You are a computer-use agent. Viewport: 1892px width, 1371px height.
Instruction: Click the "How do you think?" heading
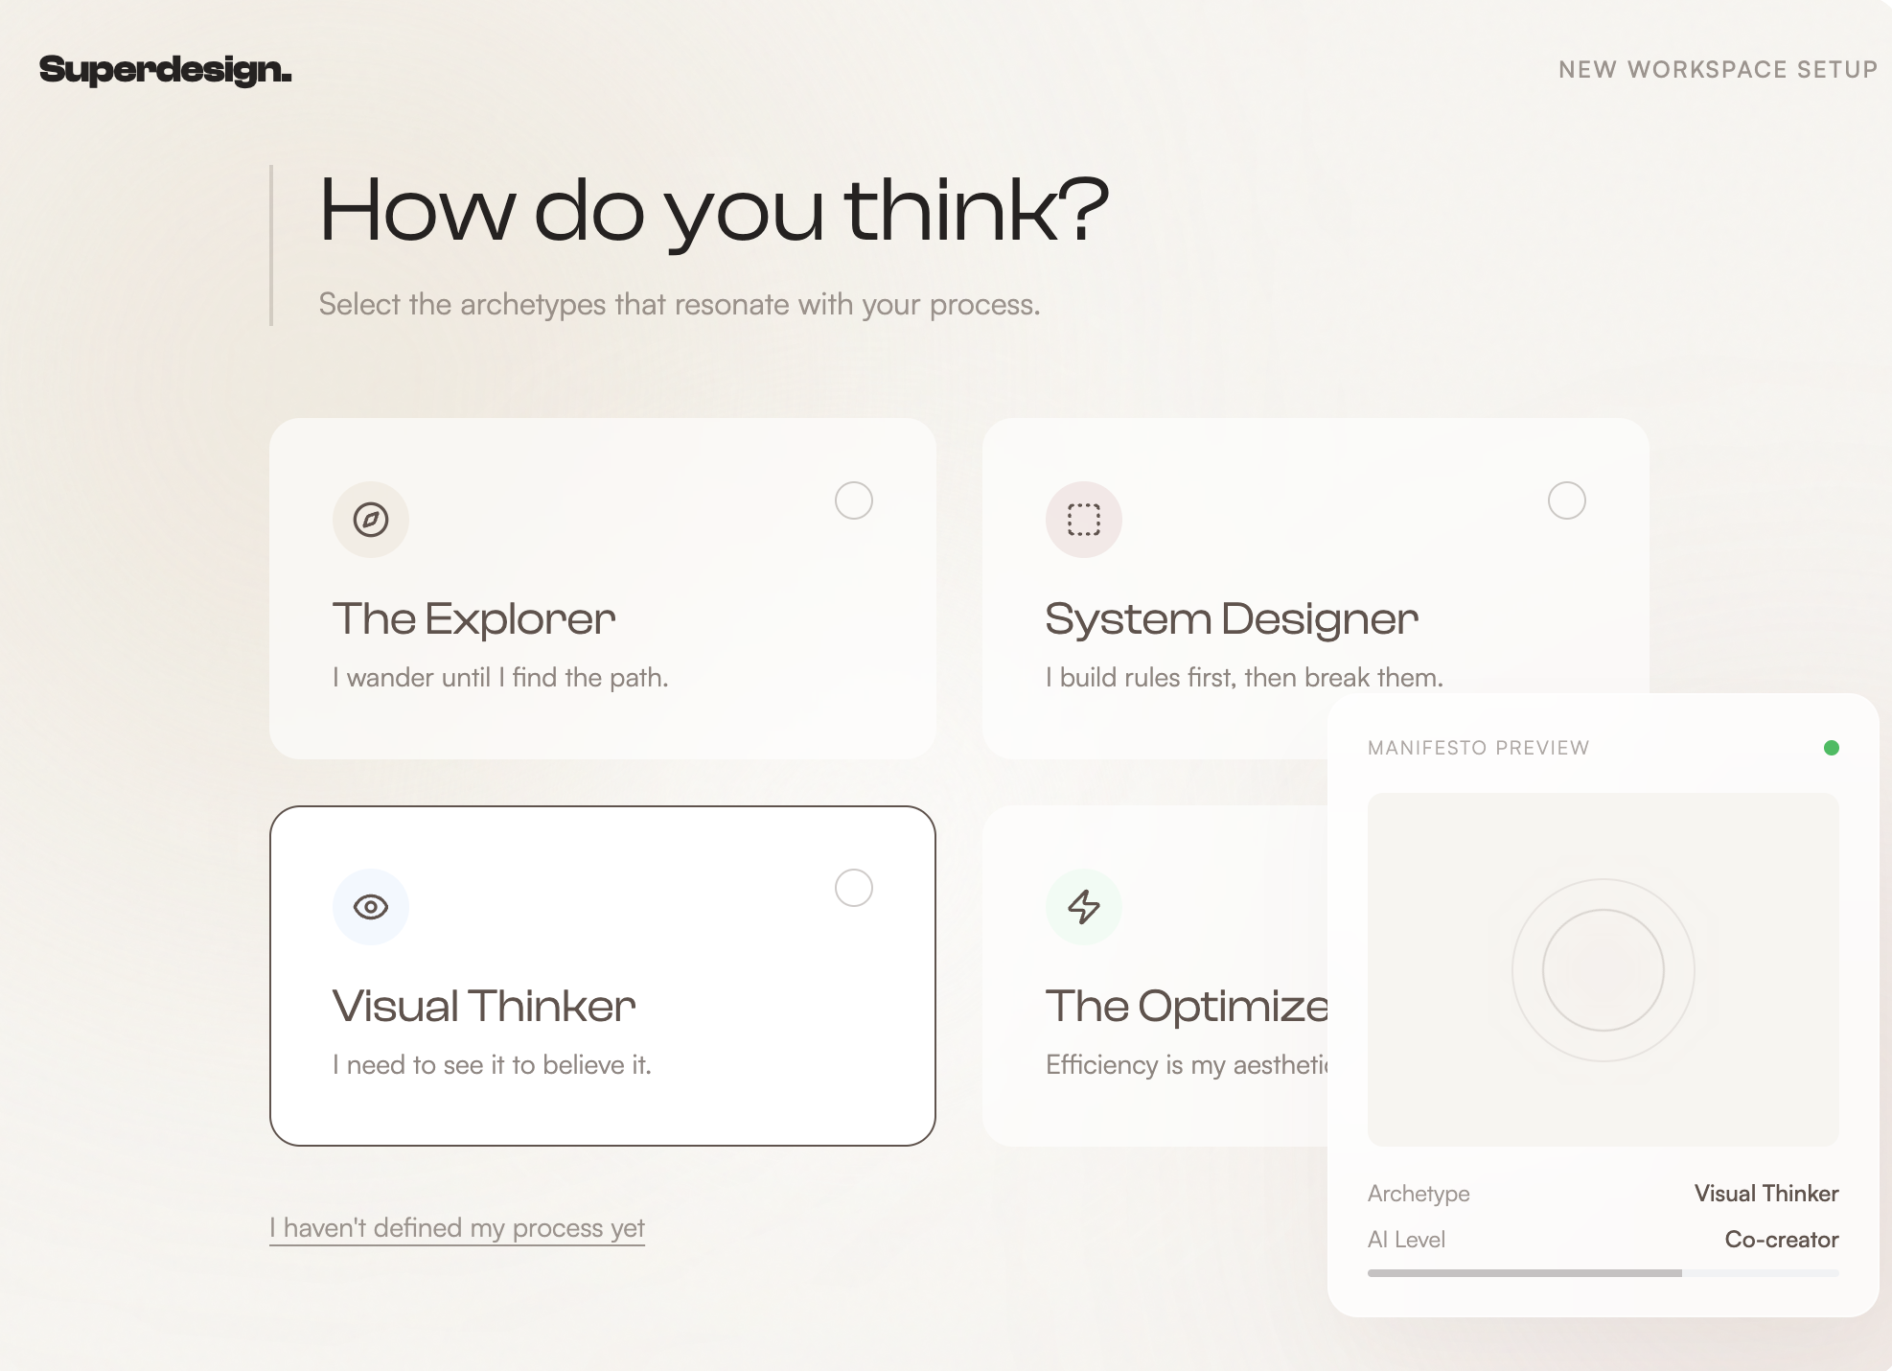tap(713, 211)
